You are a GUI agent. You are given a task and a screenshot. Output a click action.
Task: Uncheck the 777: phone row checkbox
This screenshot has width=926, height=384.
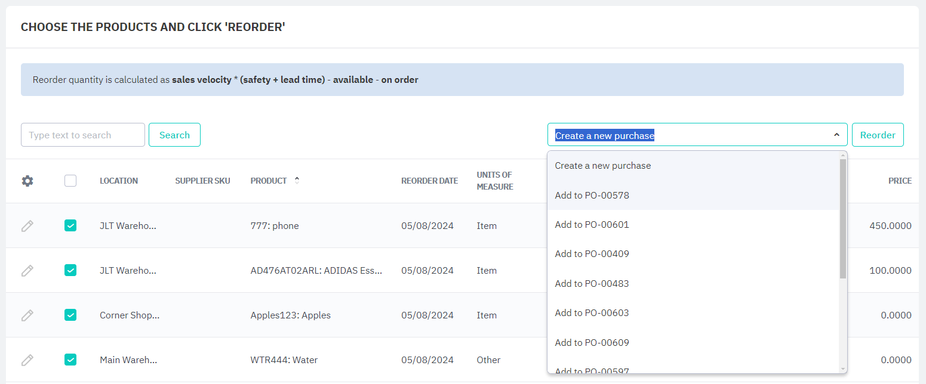click(70, 225)
